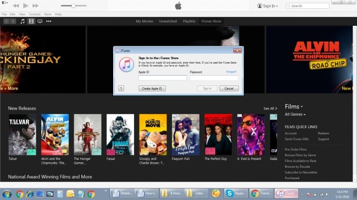This screenshot has height=200, width=357.
Task: Click Browse Films by Genre link
Action: [x=300, y=155]
